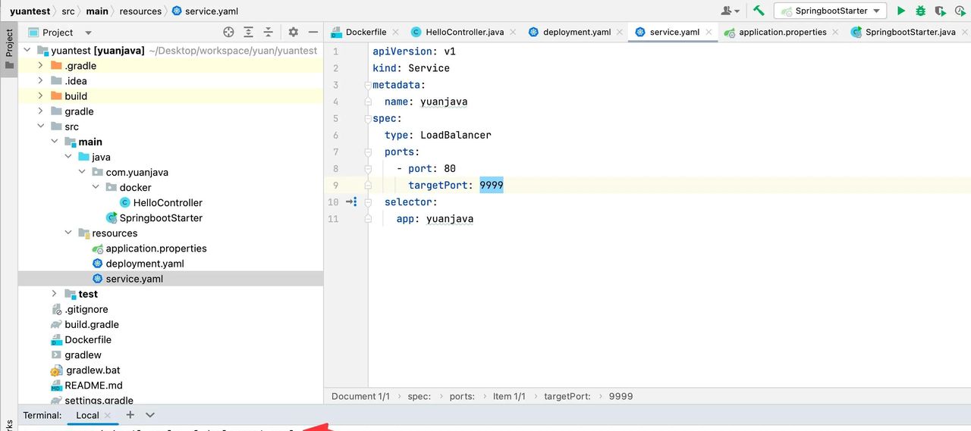Click the Profiler run icon

coord(961,11)
